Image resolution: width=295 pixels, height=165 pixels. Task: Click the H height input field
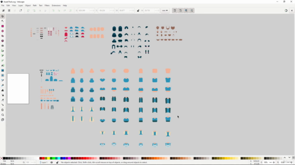point(152,11)
